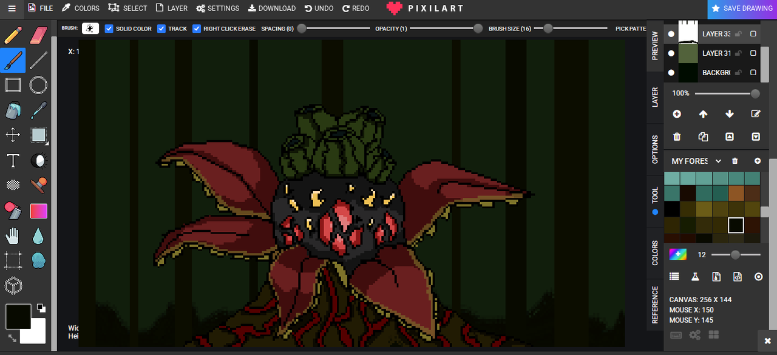The width and height of the screenshot is (777, 355).
Task: Open the color mixer flask icon
Action: pyautogui.click(x=696, y=277)
